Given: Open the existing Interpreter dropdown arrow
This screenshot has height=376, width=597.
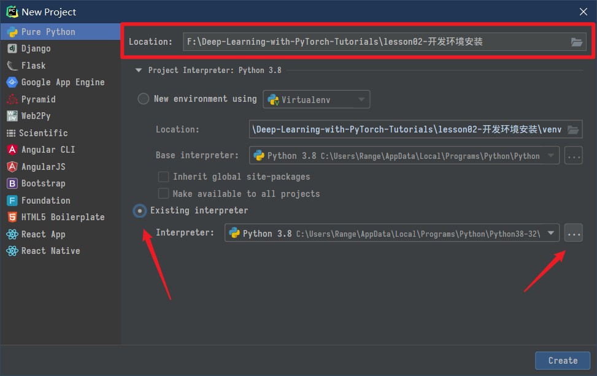Looking at the screenshot, I should point(550,233).
